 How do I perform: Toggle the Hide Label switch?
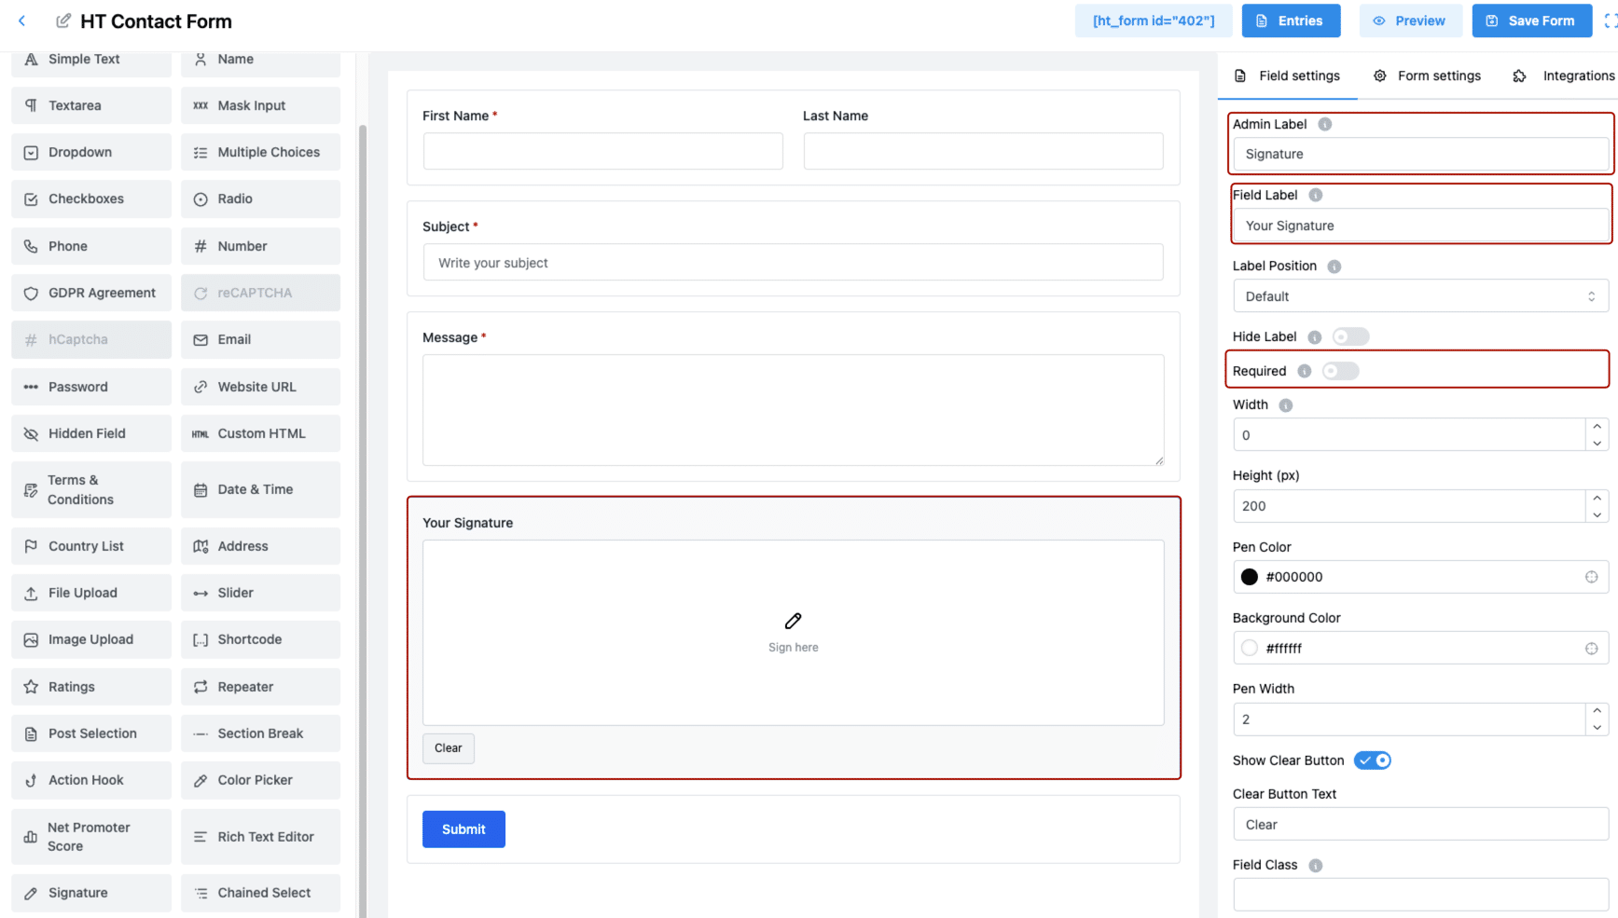pos(1350,336)
